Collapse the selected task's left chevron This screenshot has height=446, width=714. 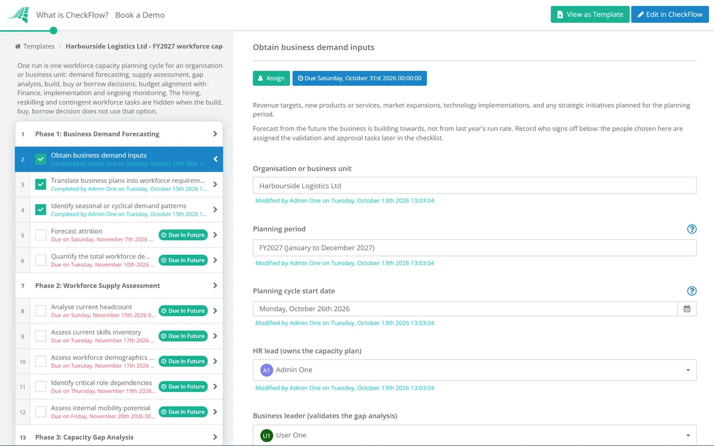click(215, 159)
